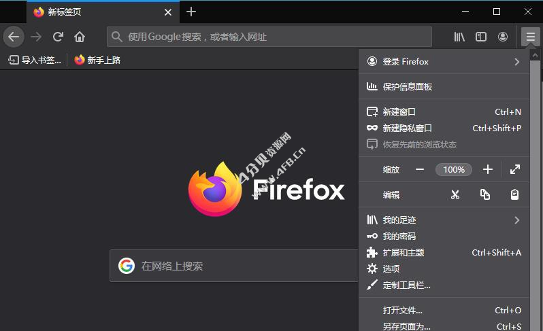
Task: Click the reload page icon
Action: [59, 37]
